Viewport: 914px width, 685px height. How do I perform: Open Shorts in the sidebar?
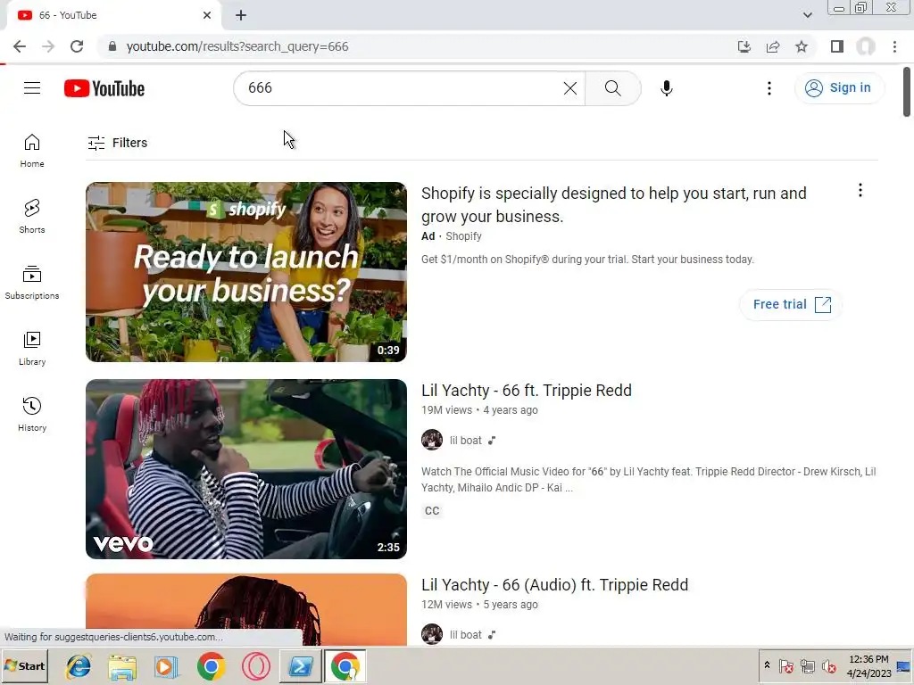(x=32, y=217)
